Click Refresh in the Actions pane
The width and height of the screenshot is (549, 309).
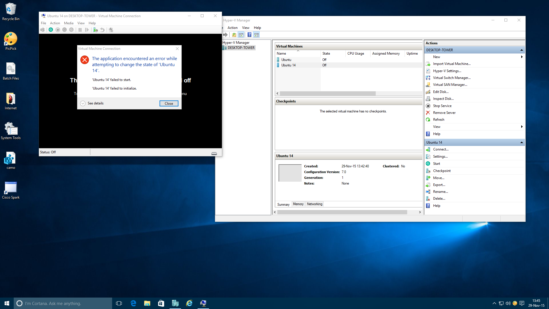438,120
